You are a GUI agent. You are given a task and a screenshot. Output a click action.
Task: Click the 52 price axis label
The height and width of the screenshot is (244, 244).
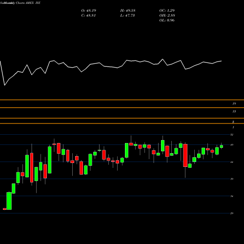[x=232, y=135]
